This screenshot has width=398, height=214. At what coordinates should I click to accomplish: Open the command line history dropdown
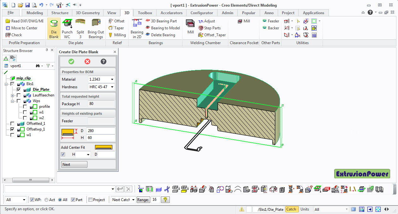pyautogui.click(x=113, y=189)
